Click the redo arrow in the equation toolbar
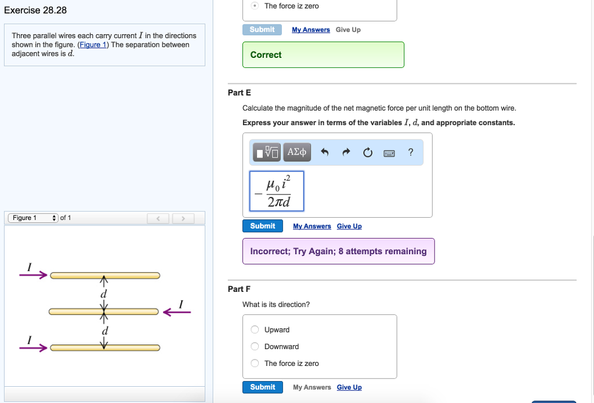594x403 pixels. click(x=346, y=152)
